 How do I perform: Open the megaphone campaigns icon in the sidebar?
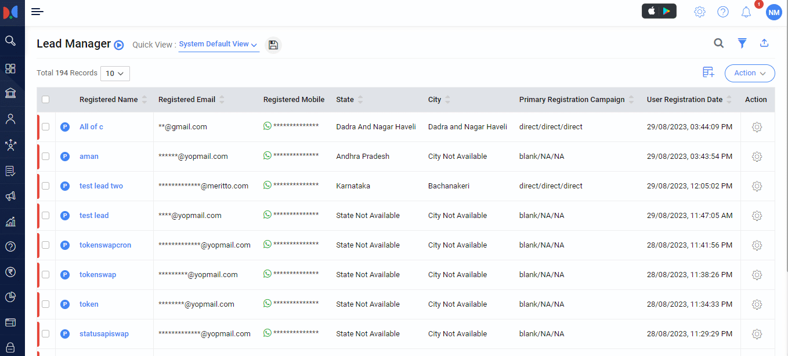[10, 196]
